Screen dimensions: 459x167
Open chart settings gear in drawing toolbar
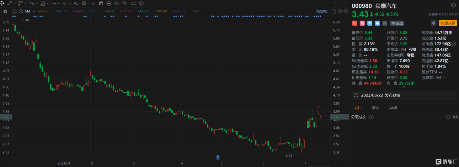tap(141, 3)
